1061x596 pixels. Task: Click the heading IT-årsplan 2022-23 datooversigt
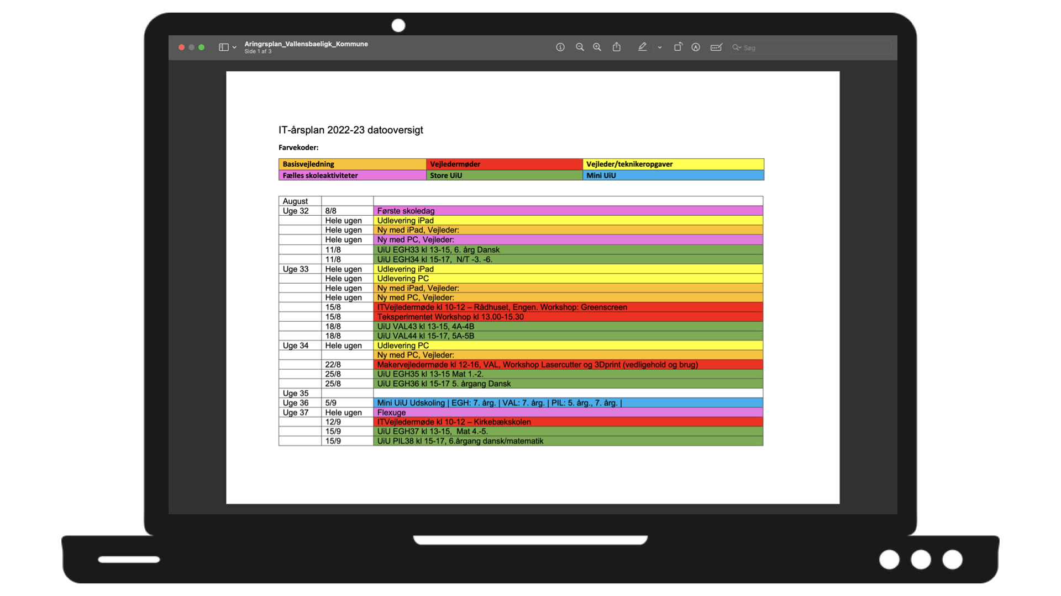click(351, 130)
